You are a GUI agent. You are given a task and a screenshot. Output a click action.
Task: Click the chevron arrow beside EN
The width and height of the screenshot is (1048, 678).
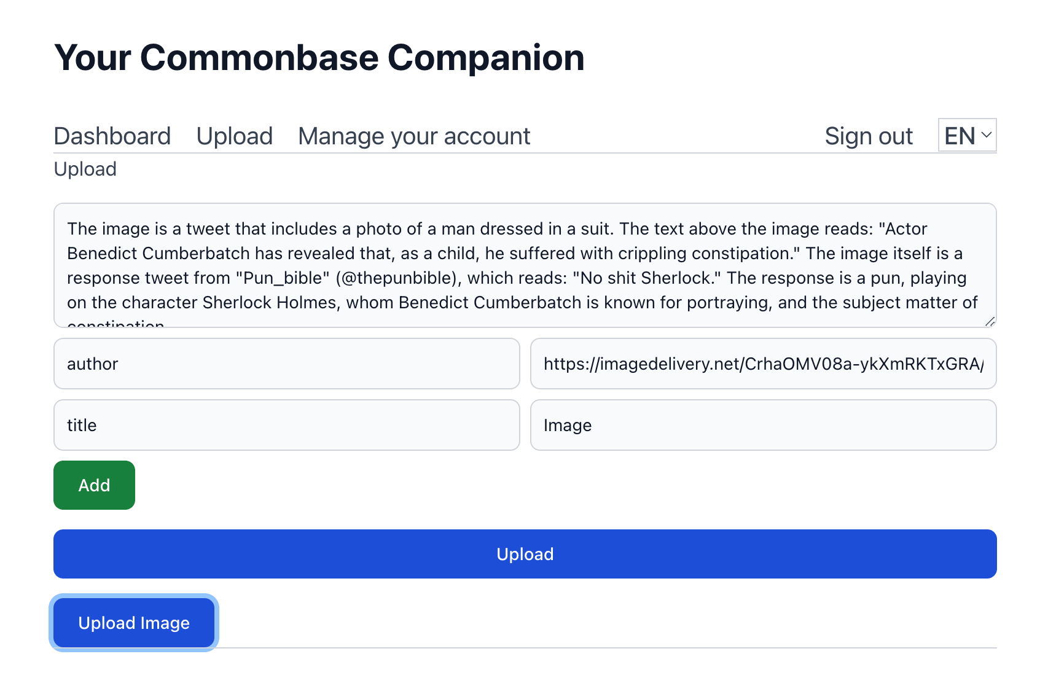coord(986,135)
